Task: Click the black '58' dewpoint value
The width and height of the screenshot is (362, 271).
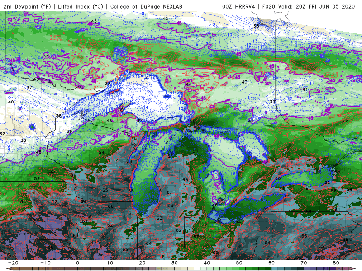Action: pyautogui.click(x=338, y=172)
